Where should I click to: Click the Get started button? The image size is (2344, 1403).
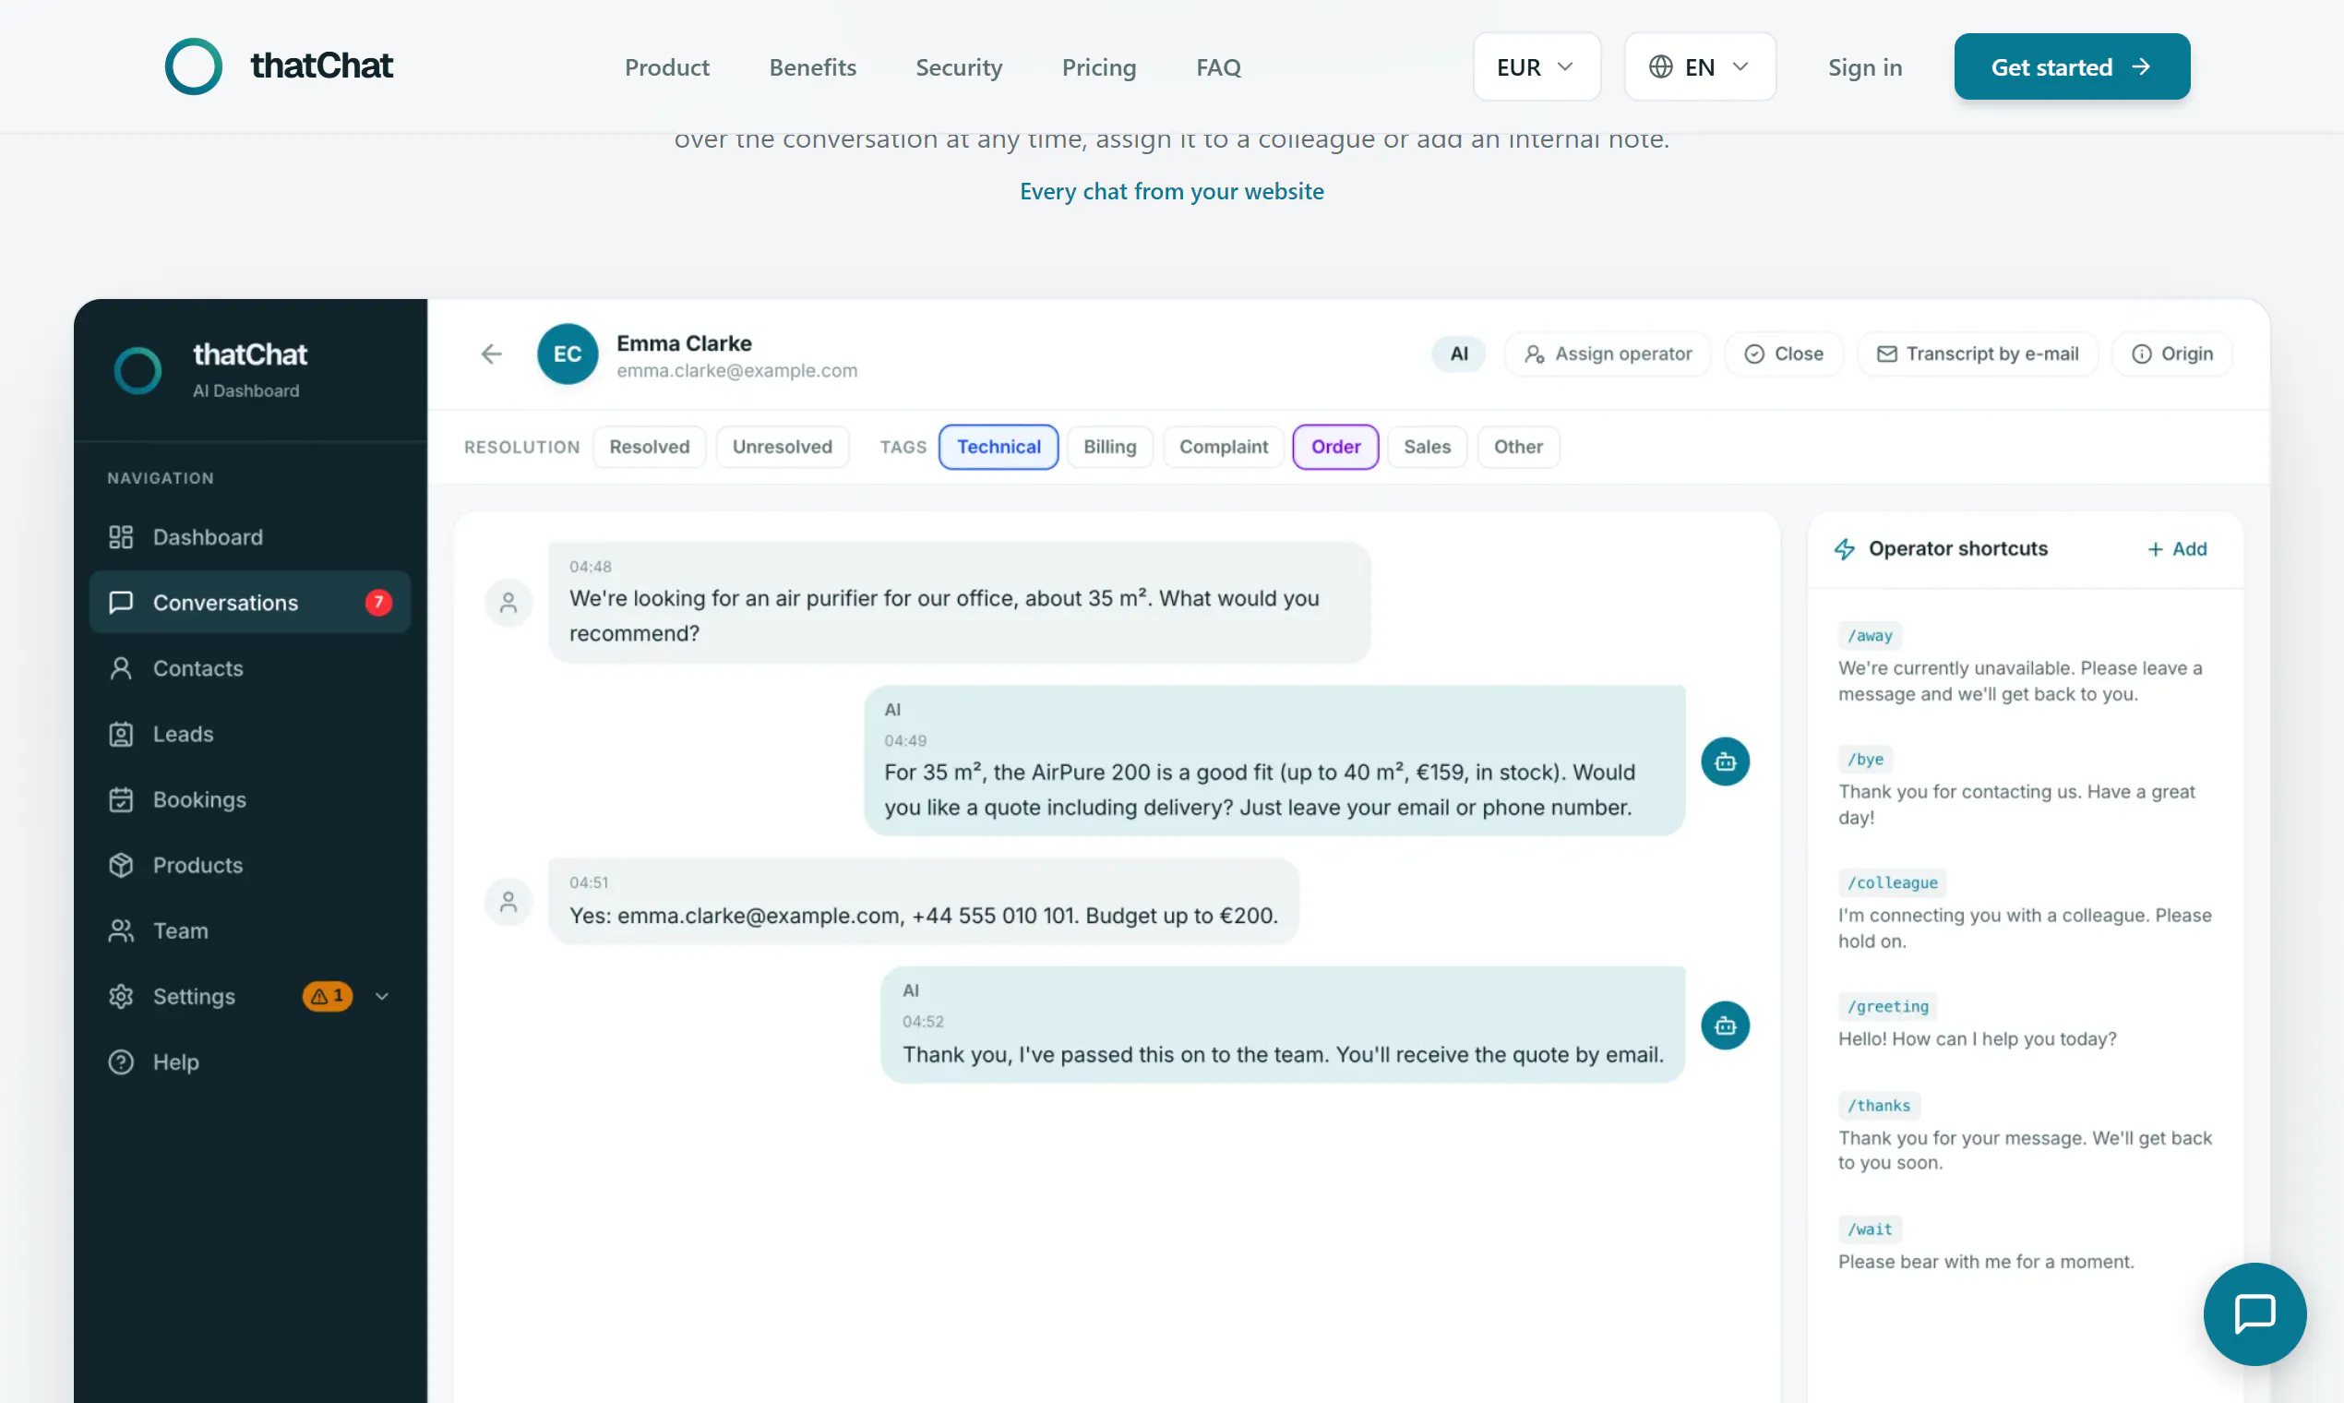click(x=2071, y=66)
